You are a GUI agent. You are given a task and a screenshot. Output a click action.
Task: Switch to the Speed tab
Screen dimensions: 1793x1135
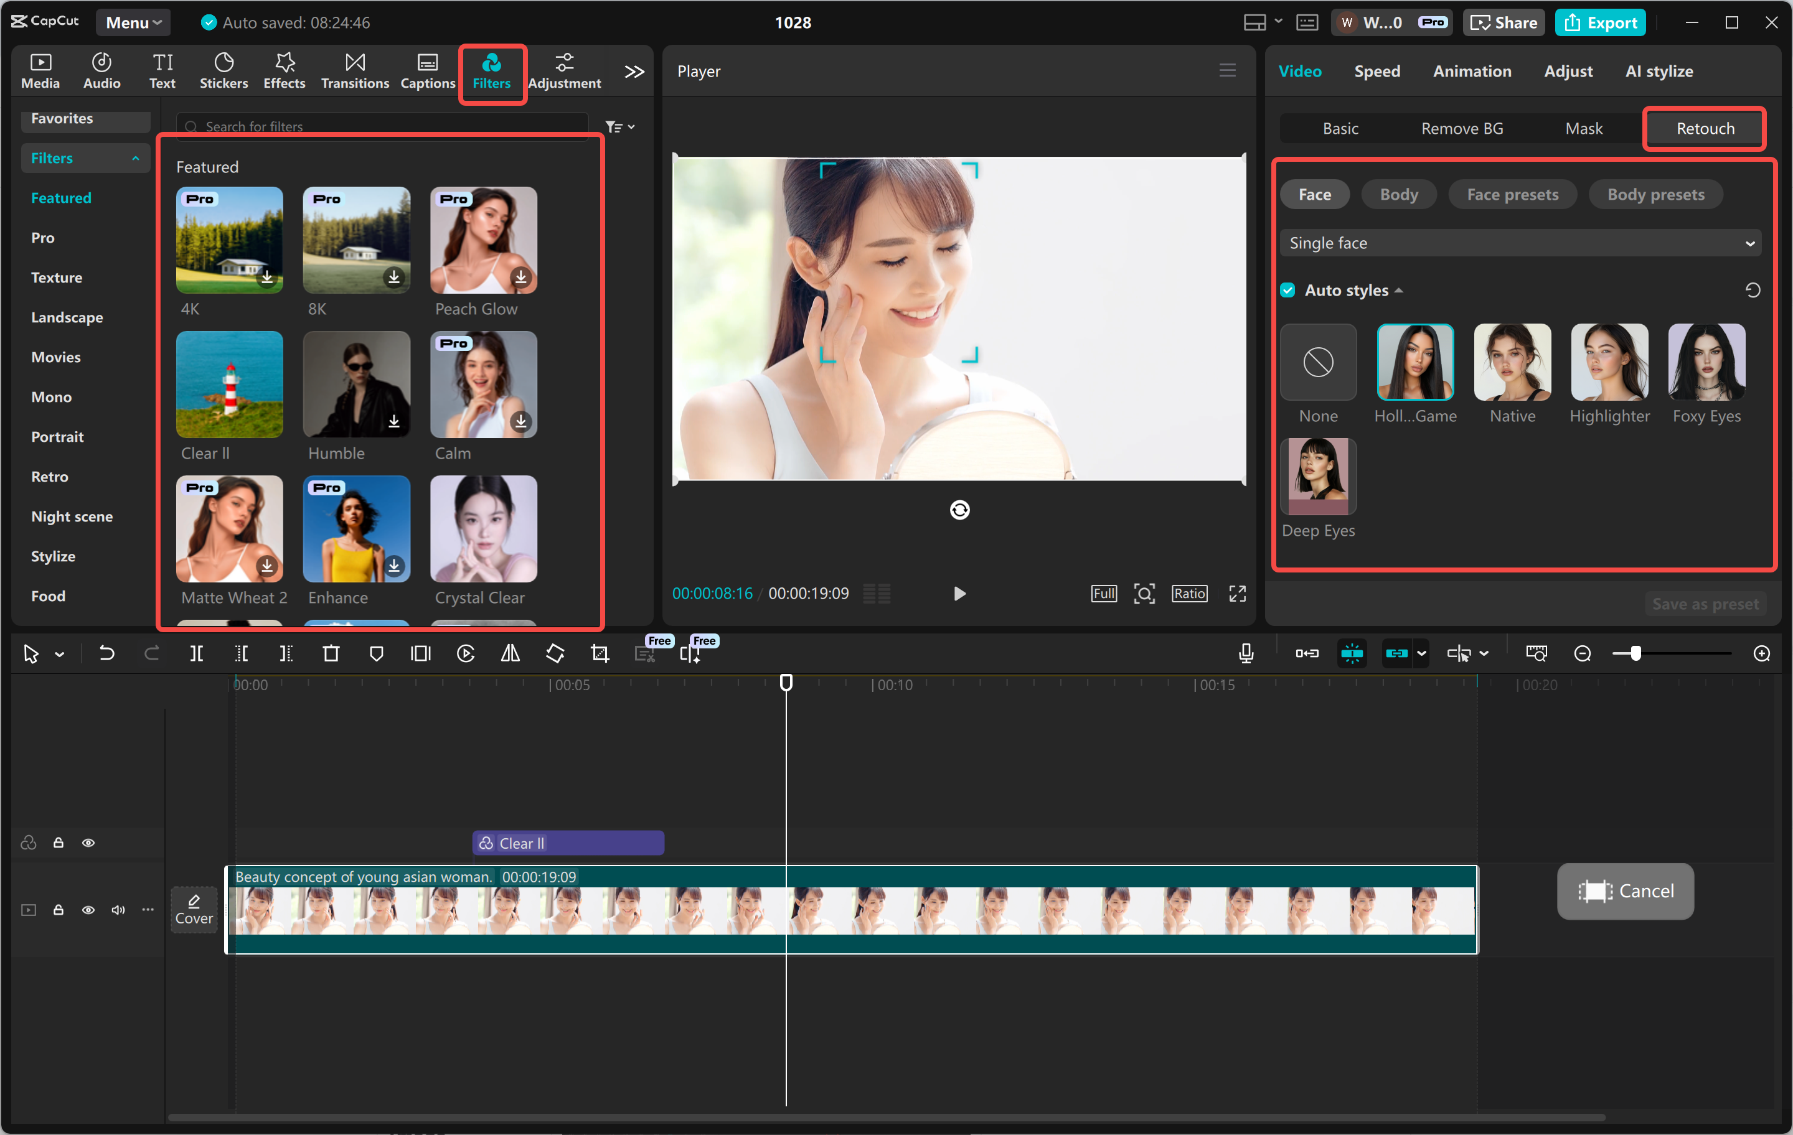(x=1377, y=71)
